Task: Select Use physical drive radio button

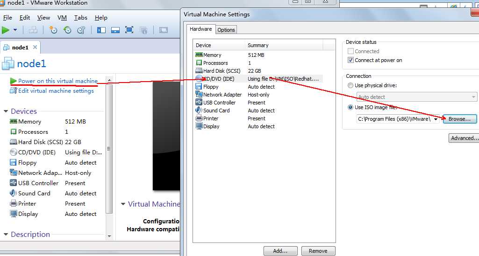Action: click(x=350, y=86)
